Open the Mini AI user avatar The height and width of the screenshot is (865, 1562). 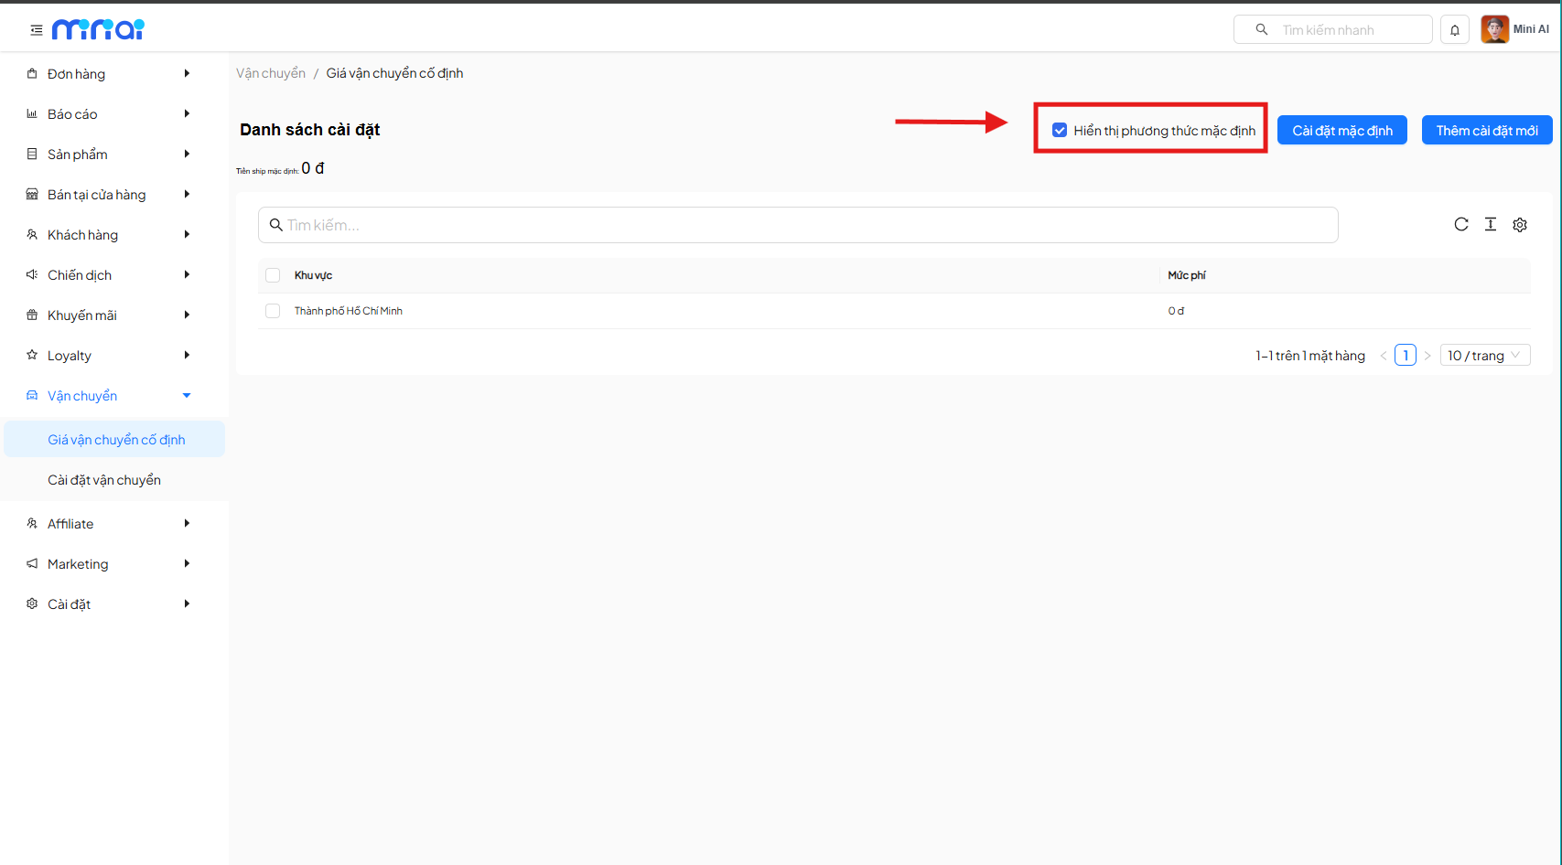[x=1494, y=29]
